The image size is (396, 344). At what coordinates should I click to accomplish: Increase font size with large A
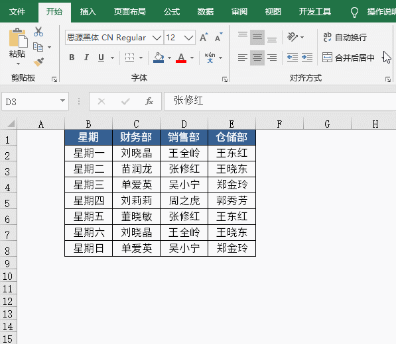(204, 37)
